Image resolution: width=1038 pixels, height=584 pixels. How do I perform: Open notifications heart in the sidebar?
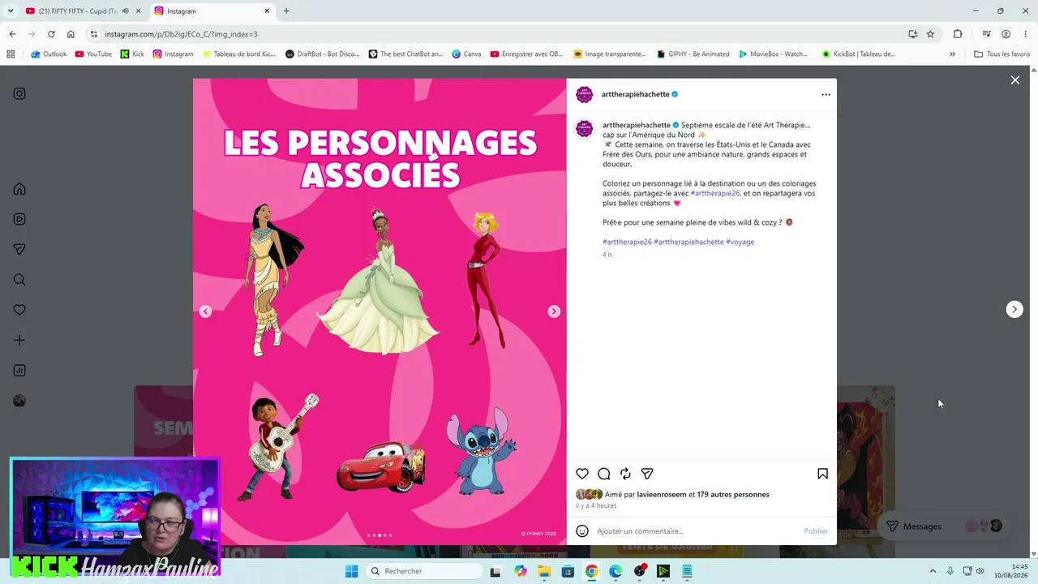coord(19,310)
